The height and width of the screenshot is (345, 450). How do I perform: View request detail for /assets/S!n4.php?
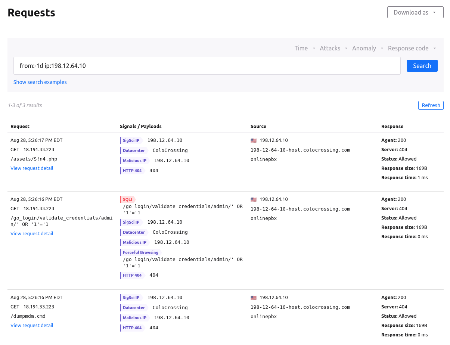tap(32, 168)
